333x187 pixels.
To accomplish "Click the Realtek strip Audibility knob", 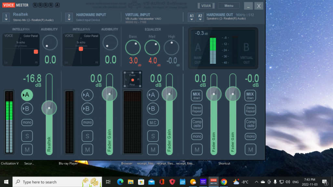I will [x=50, y=43].
